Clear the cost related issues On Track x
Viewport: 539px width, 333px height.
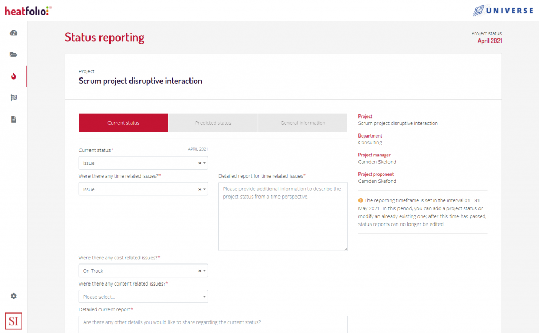coord(199,271)
